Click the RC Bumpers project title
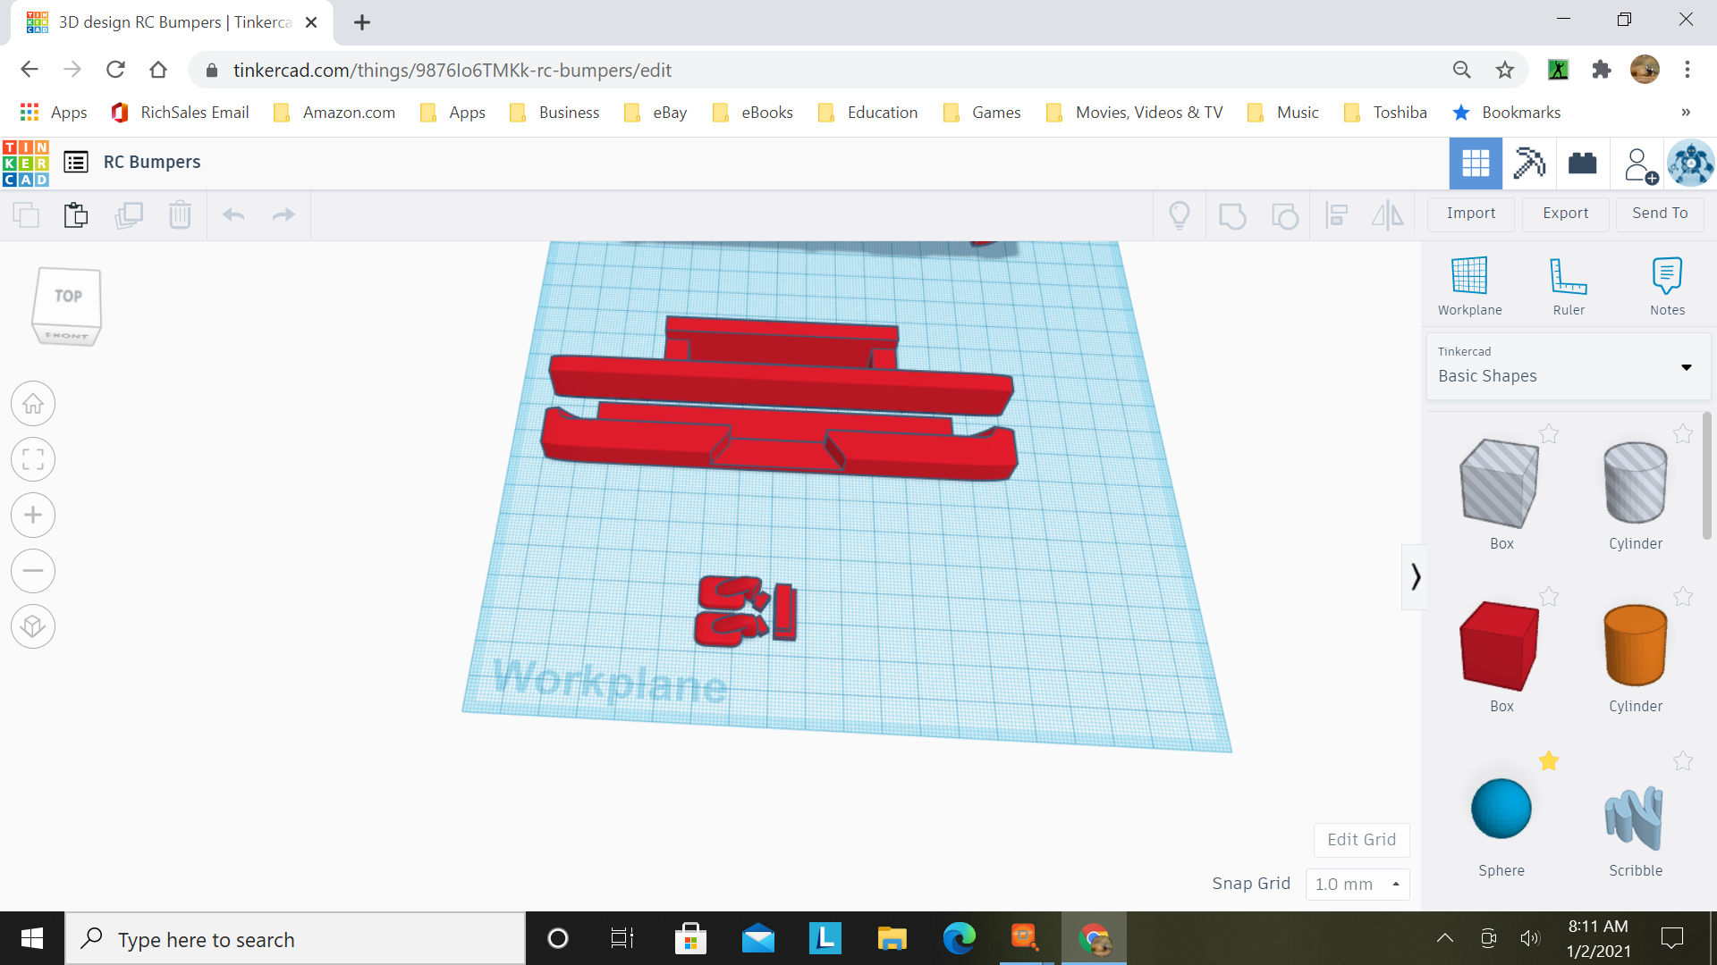 (151, 162)
